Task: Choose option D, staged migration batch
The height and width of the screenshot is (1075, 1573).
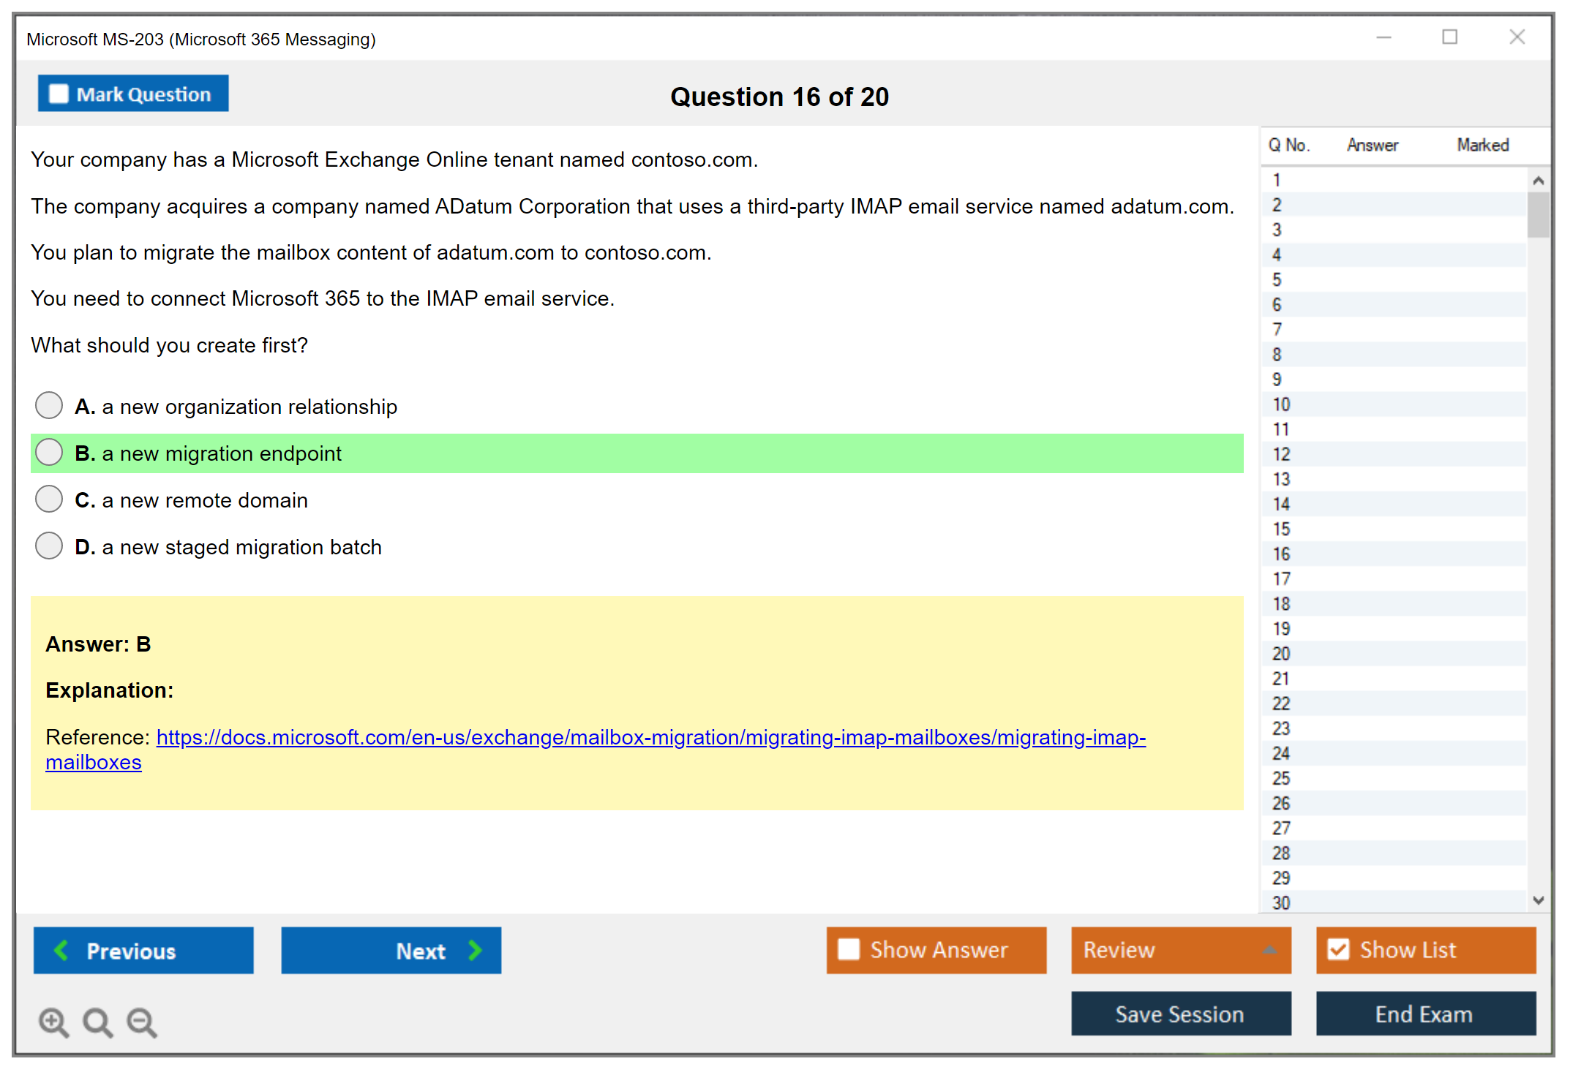Action: tap(49, 546)
